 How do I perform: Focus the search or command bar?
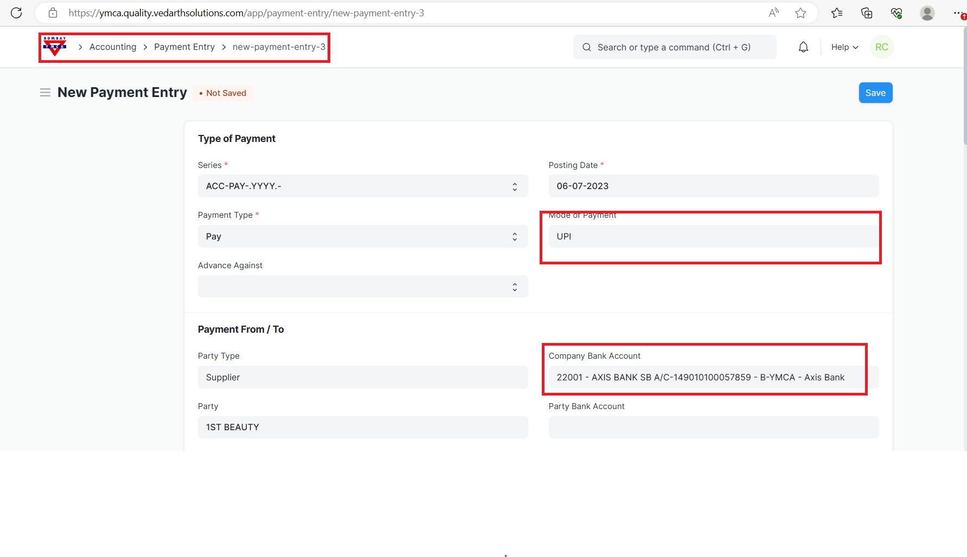click(674, 47)
